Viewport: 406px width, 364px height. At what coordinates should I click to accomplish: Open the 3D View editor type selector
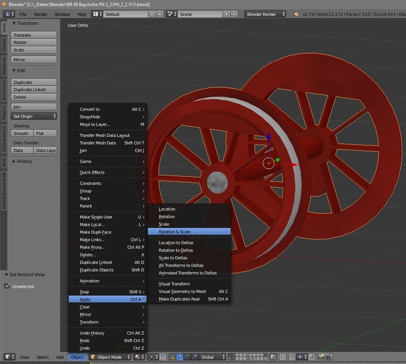(10, 357)
